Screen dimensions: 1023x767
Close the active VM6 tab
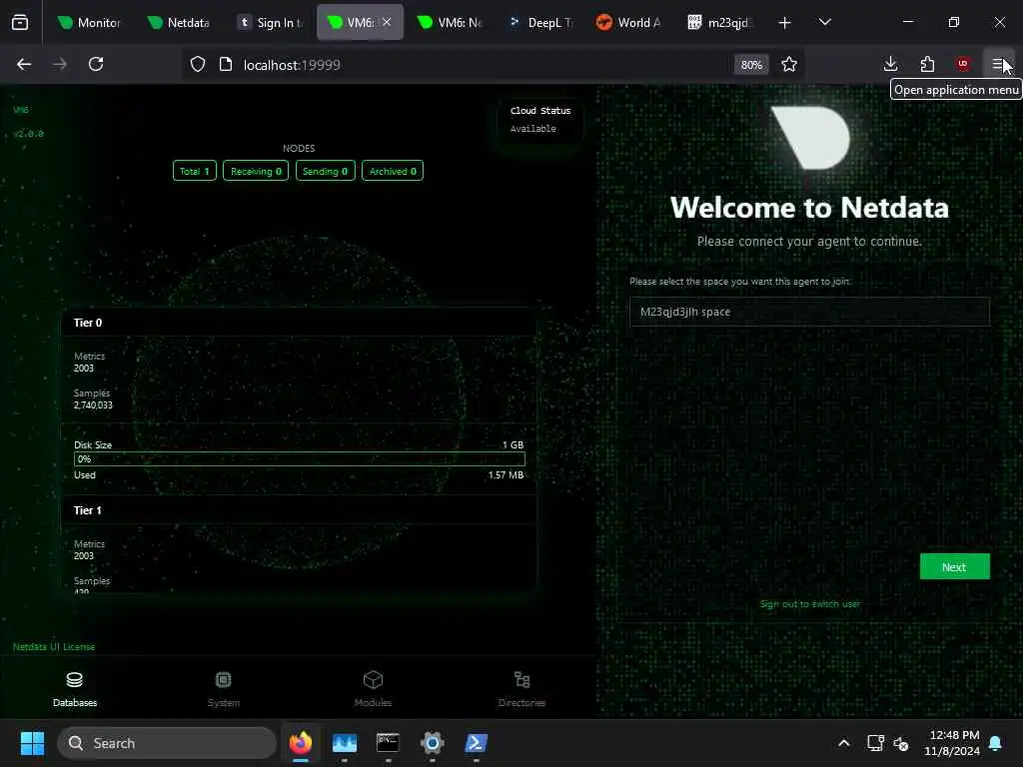click(387, 22)
